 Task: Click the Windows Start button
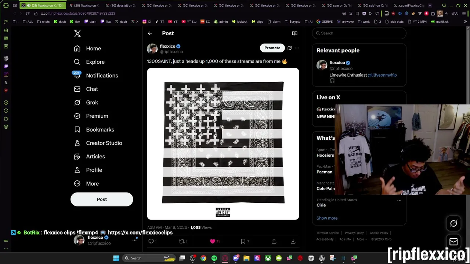[x=116, y=258]
